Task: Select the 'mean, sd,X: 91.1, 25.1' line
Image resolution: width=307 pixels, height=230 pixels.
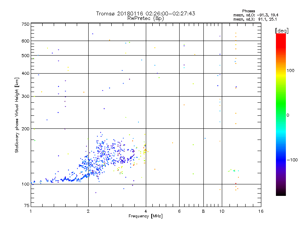Action: 255,19
